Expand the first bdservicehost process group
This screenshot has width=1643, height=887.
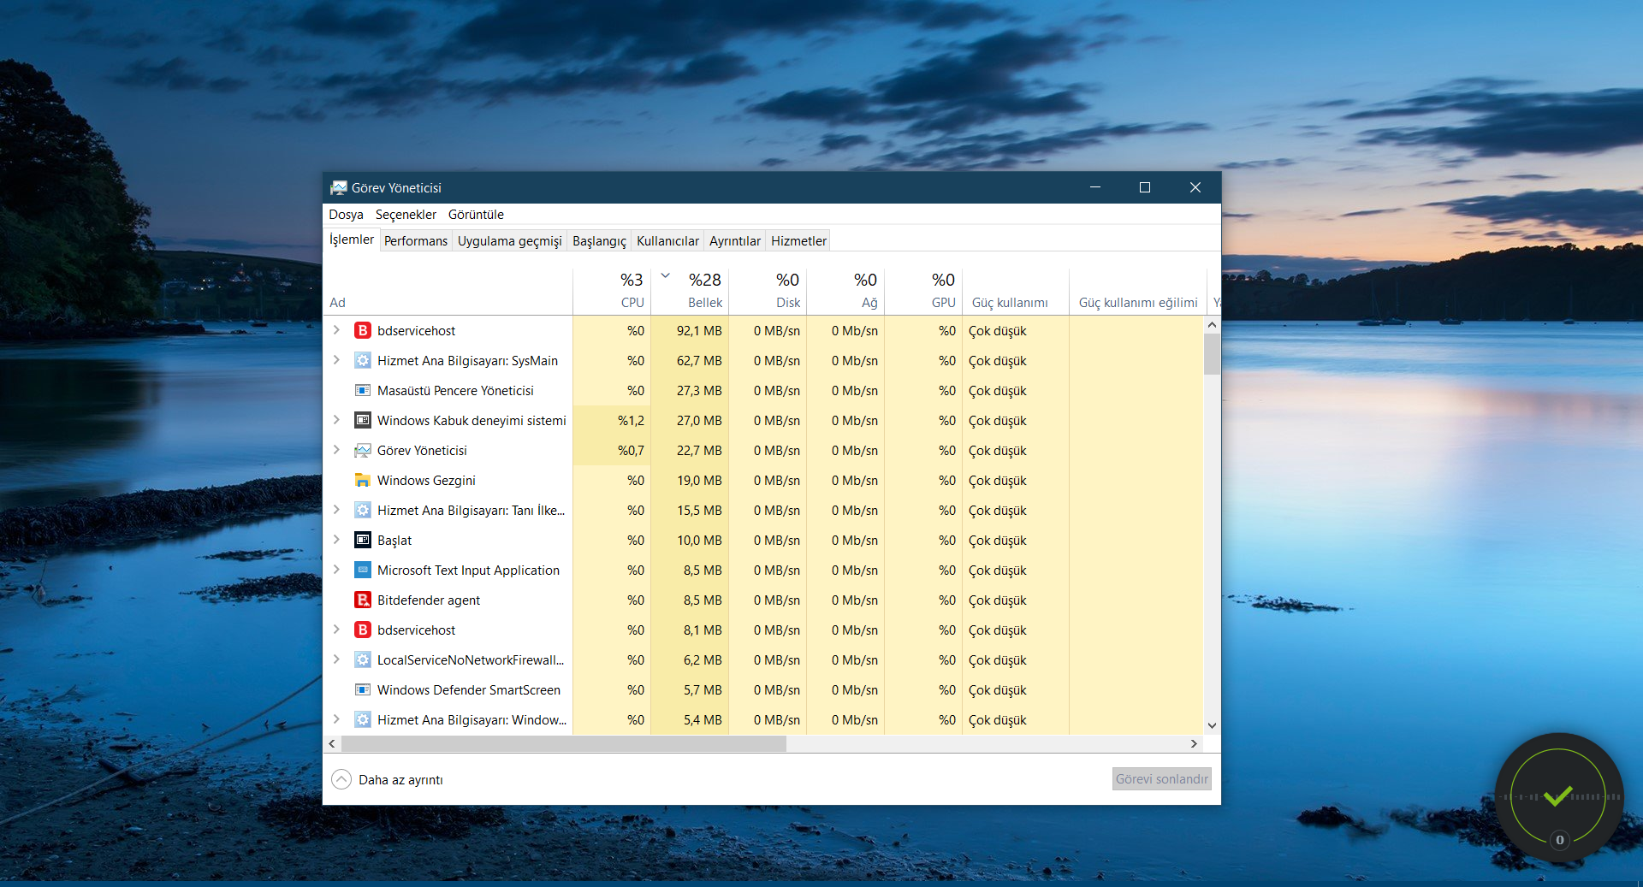click(336, 330)
